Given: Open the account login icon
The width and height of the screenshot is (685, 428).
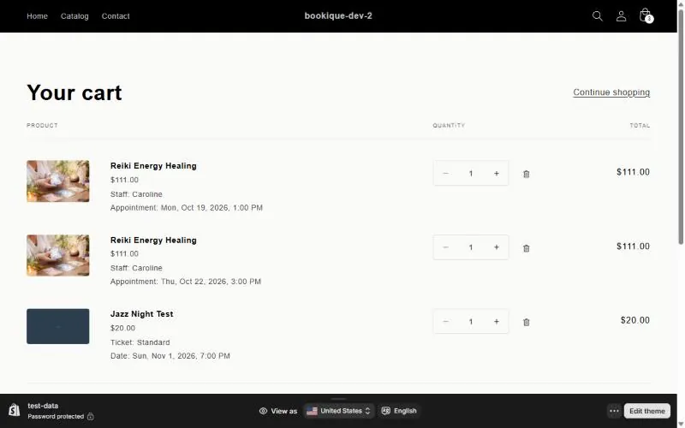Looking at the screenshot, I should (x=621, y=16).
